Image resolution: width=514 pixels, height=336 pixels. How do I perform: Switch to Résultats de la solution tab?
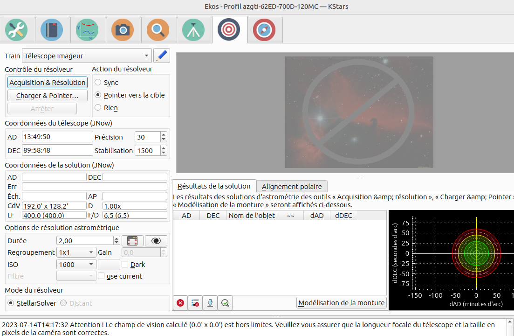coord(214,186)
